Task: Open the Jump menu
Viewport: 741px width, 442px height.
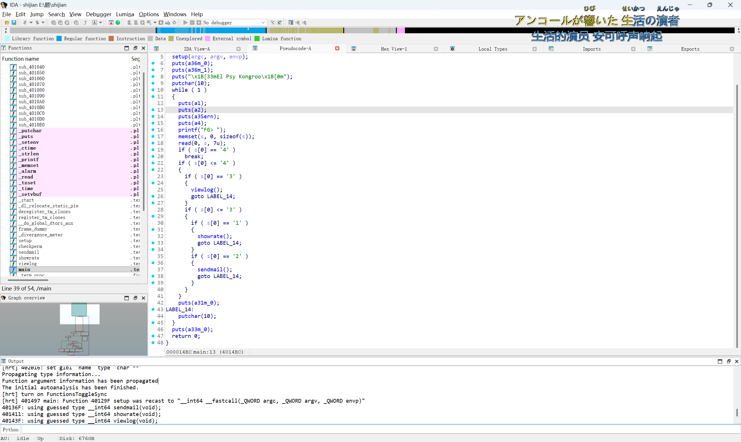Action: coord(37,14)
